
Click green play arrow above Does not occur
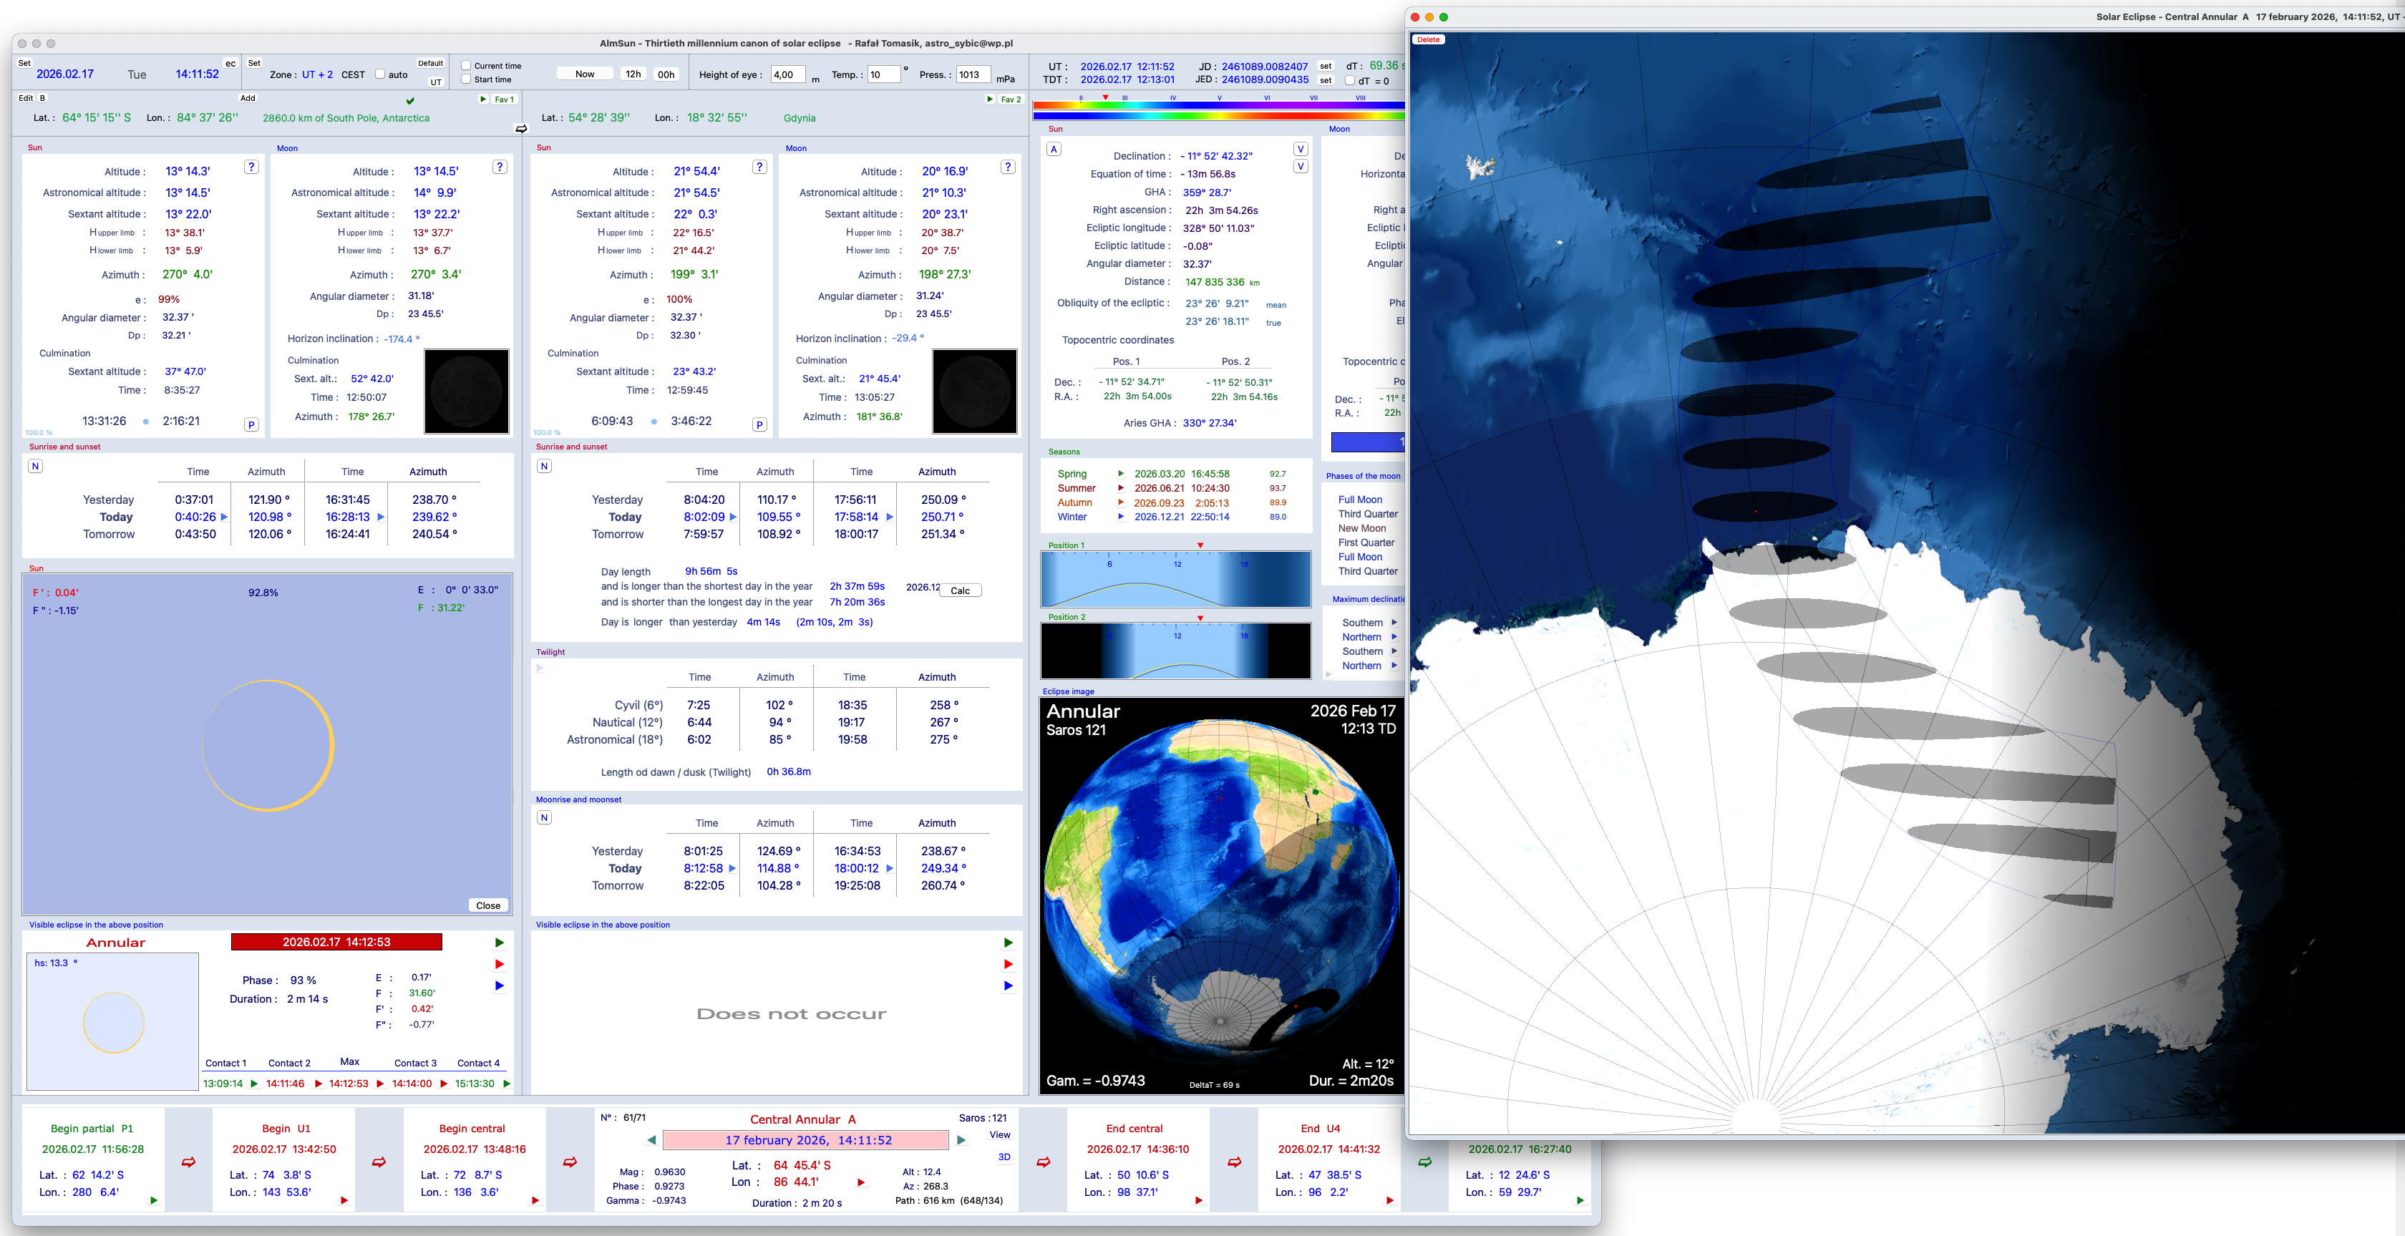click(x=1009, y=943)
